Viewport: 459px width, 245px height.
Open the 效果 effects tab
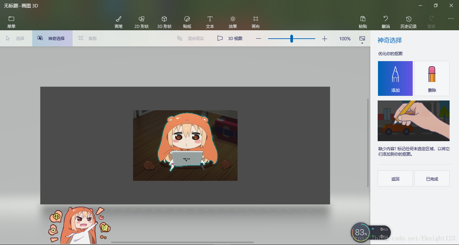tap(233, 22)
